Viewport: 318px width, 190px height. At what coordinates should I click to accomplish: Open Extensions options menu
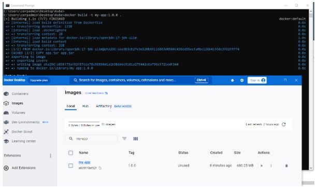(51, 155)
